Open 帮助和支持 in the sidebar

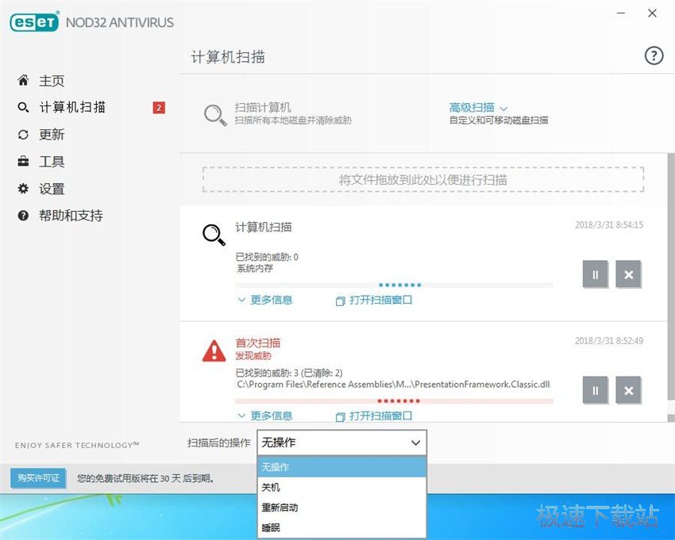point(71,216)
